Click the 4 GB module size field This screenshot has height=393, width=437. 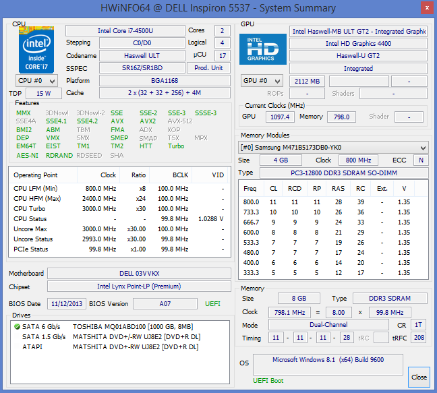click(281, 160)
